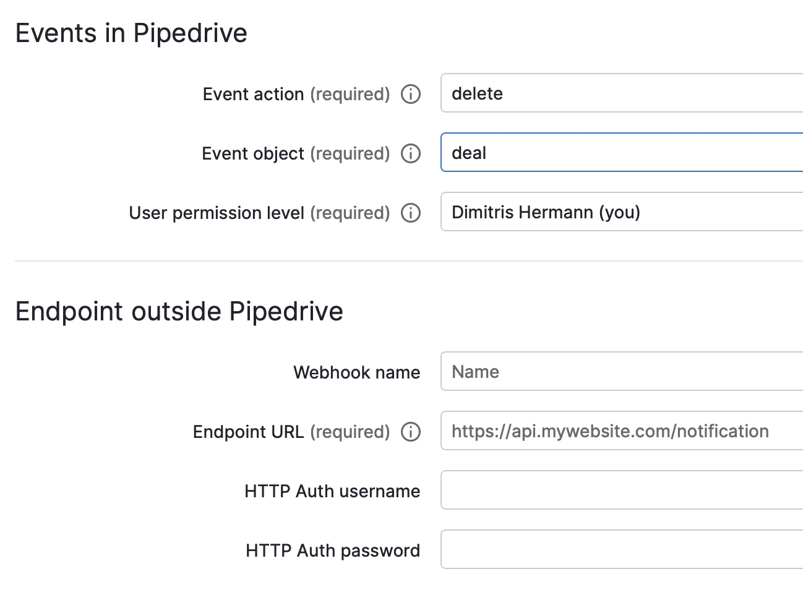
Task: Click the info icon next to Event object
Action: 411,153
